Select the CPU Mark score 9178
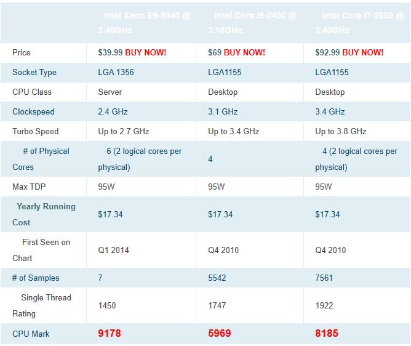 (110, 334)
